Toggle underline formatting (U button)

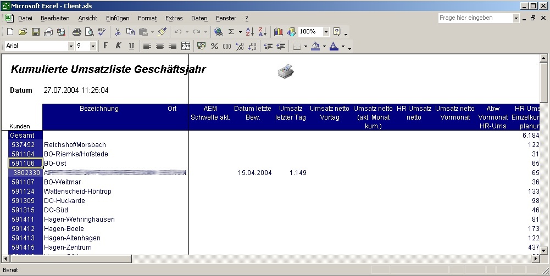click(x=131, y=46)
